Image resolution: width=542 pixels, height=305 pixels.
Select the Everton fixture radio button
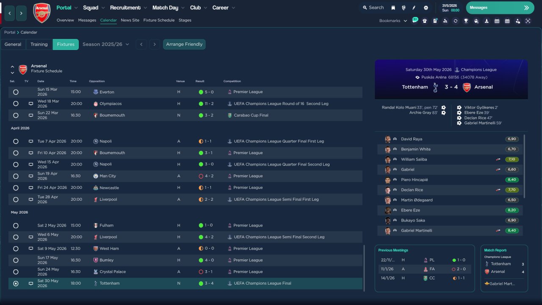(x=16, y=92)
